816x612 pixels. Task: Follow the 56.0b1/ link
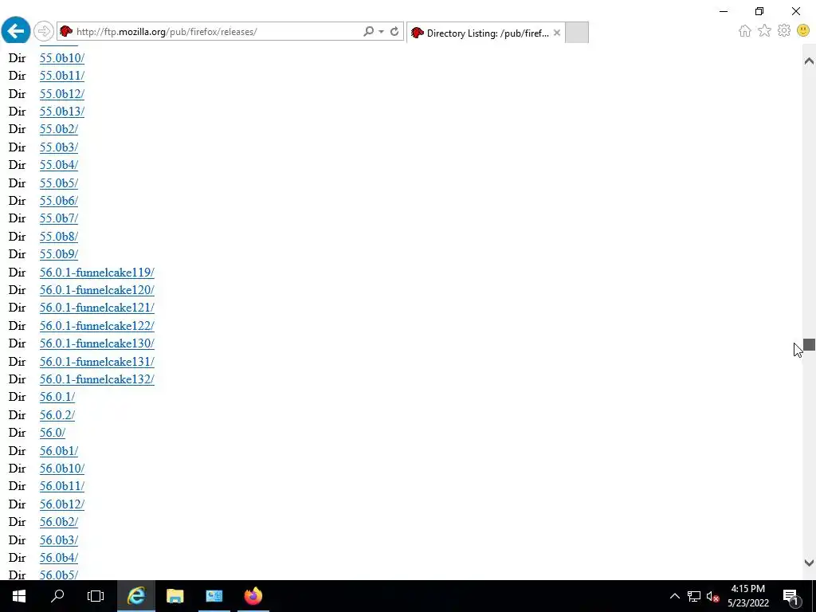59,451
